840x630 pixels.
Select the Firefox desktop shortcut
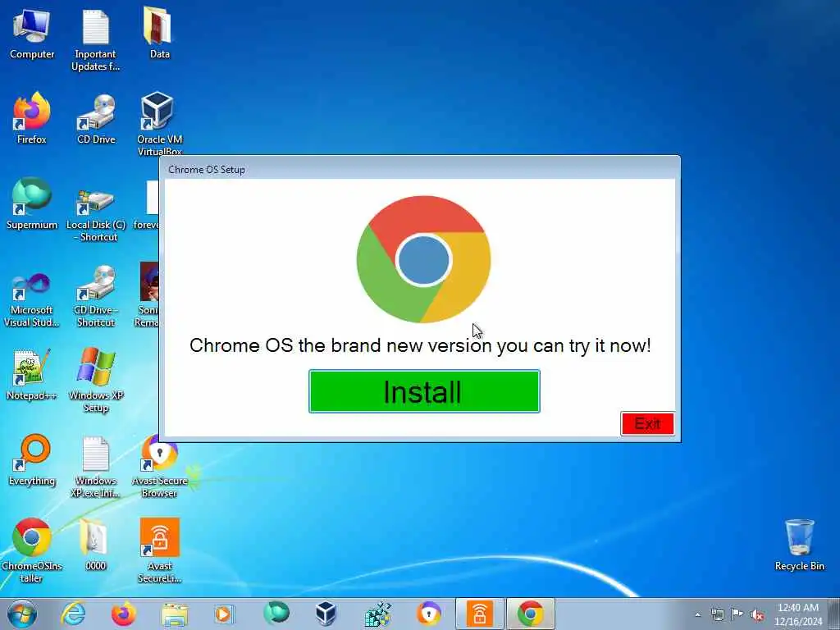(x=32, y=118)
